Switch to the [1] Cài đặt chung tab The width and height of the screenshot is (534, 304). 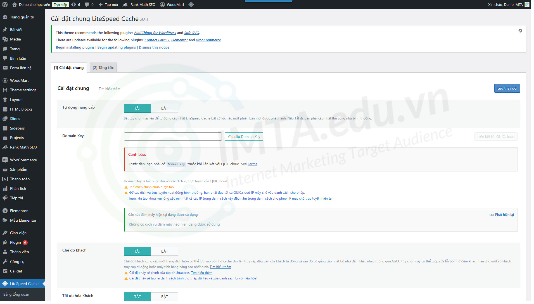coord(69,68)
